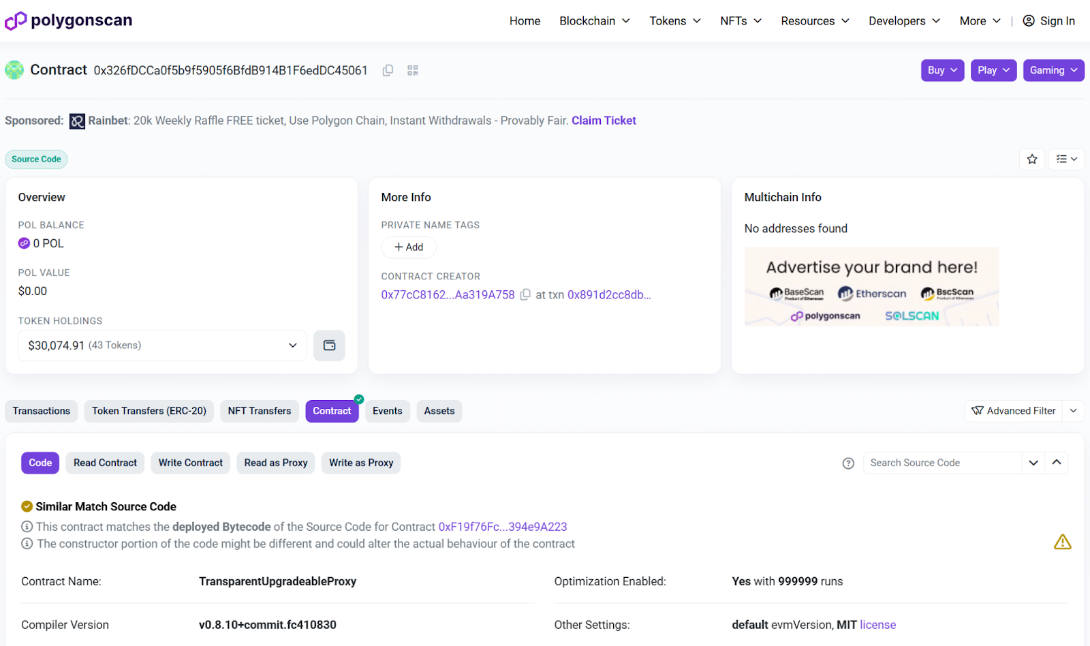Open the Token Holdings value dropdown
This screenshot has height=646, width=1090.
click(x=292, y=345)
